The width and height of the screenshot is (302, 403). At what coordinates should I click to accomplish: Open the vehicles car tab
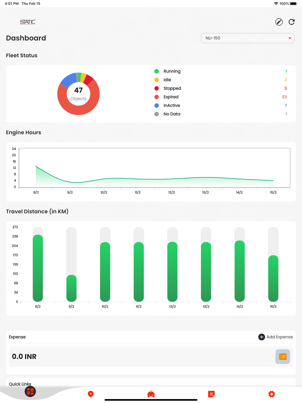click(151, 394)
